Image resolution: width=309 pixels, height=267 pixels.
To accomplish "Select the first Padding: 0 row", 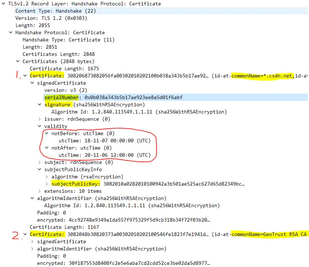I will [51, 213].
